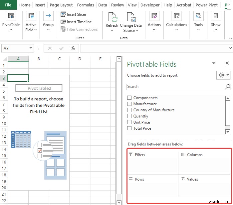Screen dimensions: 233x205
Task: Click the Insert Timeline icon
Action: coord(63,22)
